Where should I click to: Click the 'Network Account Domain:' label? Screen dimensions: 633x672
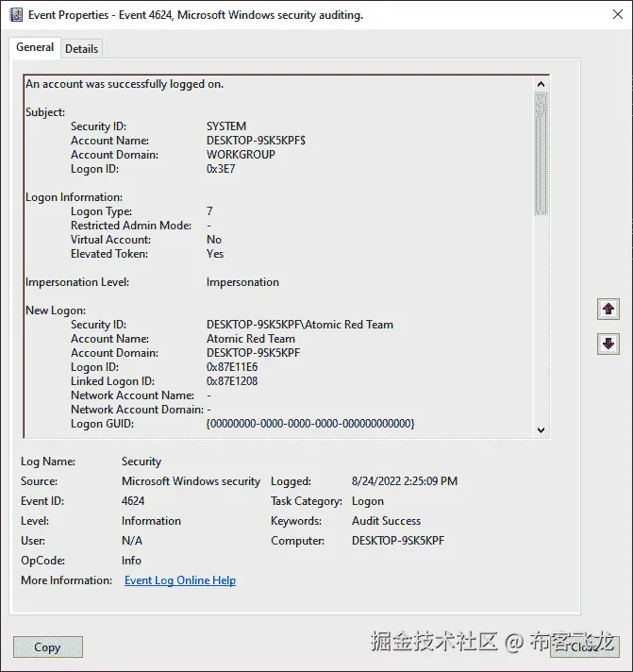[x=137, y=410]
